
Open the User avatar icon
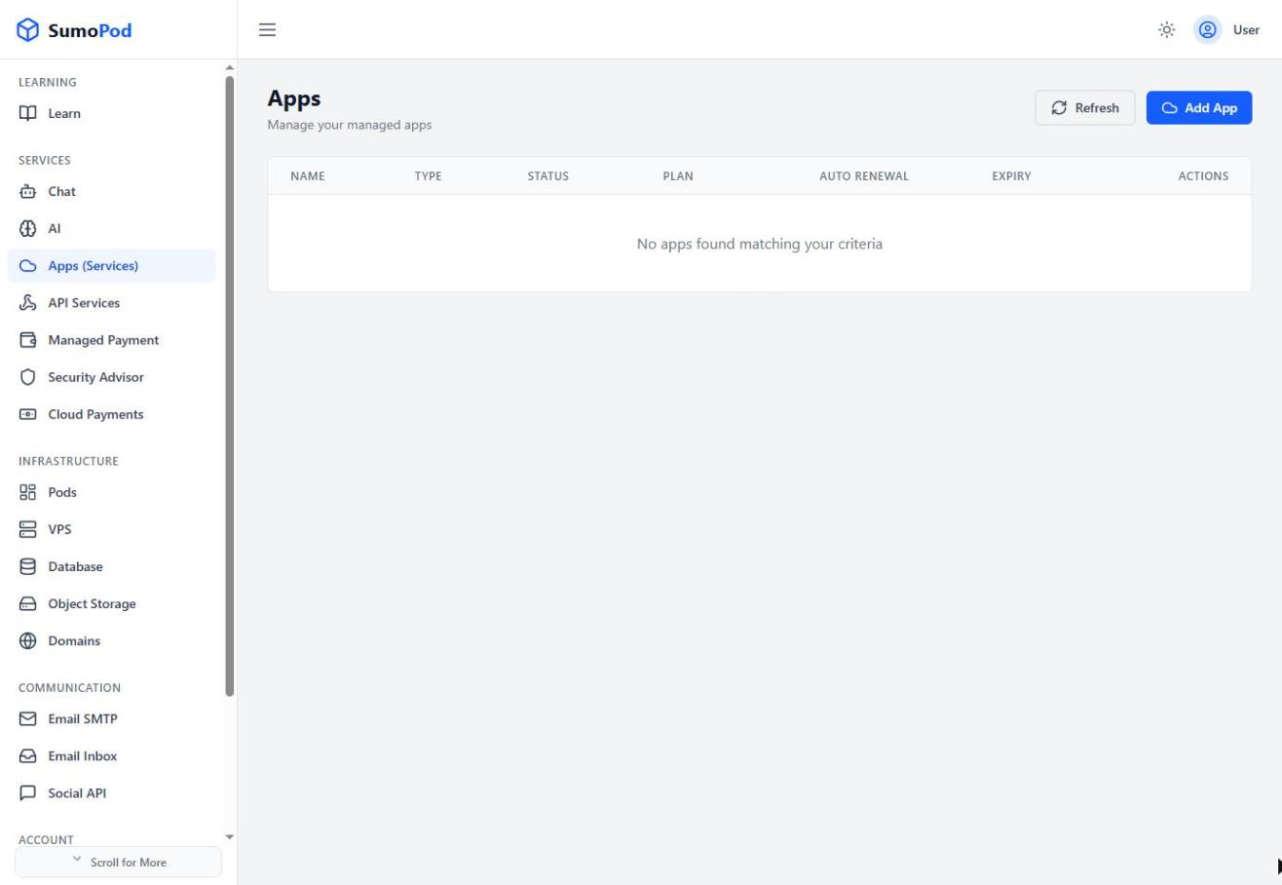point(1208,30)
